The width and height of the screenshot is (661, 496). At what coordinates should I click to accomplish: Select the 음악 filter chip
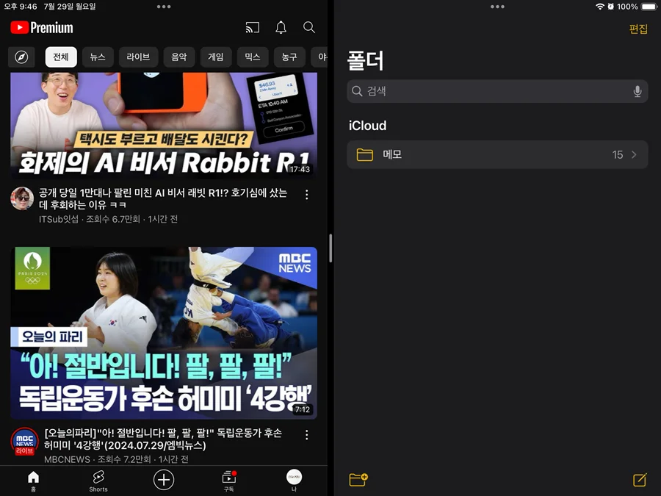point(178,57)
